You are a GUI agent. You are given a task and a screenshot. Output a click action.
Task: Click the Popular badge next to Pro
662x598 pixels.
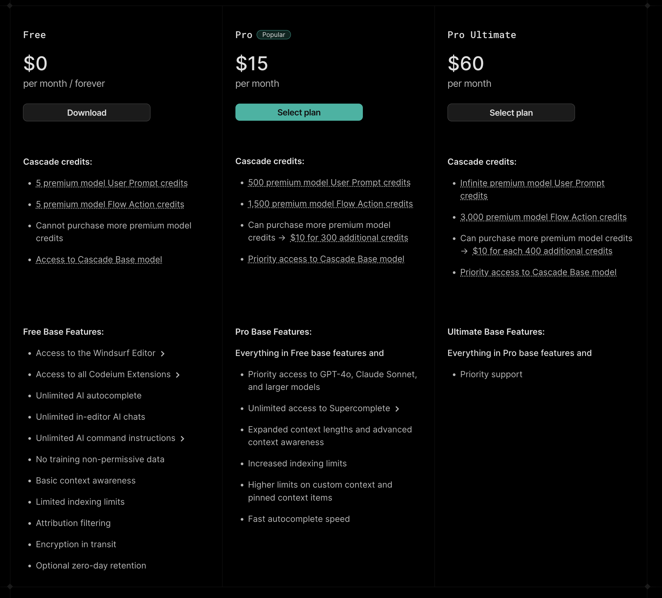point(273,35)
